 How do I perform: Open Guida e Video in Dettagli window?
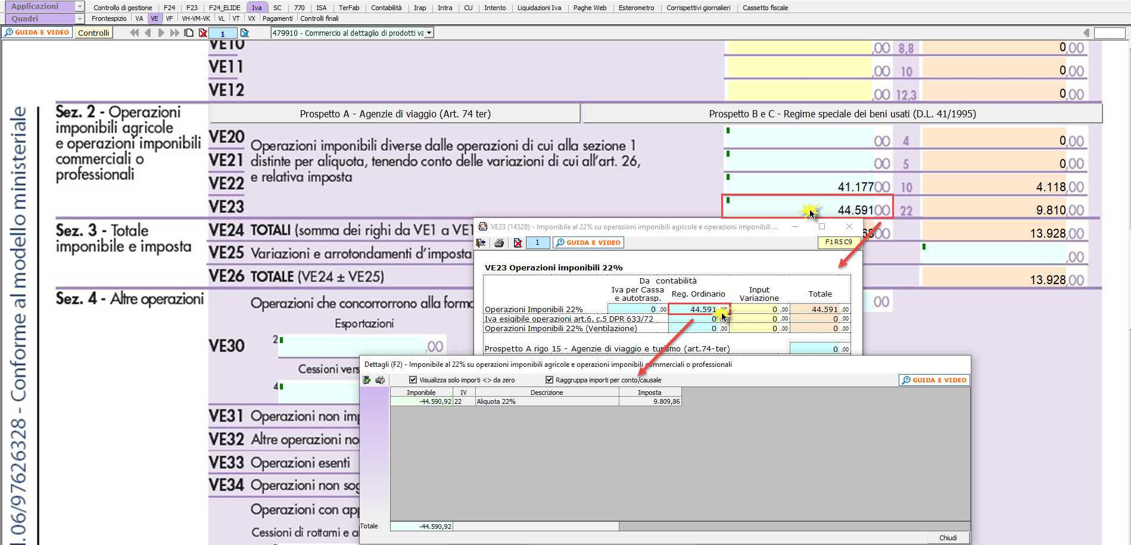(934, 380)
